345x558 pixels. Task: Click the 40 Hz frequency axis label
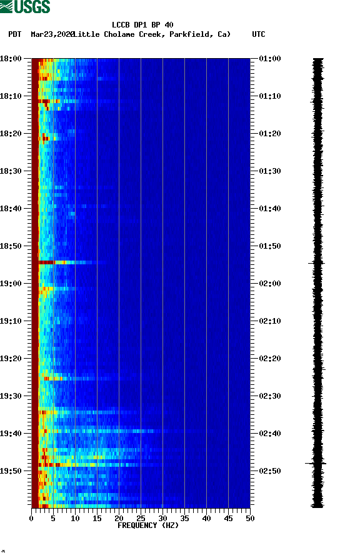206,519
